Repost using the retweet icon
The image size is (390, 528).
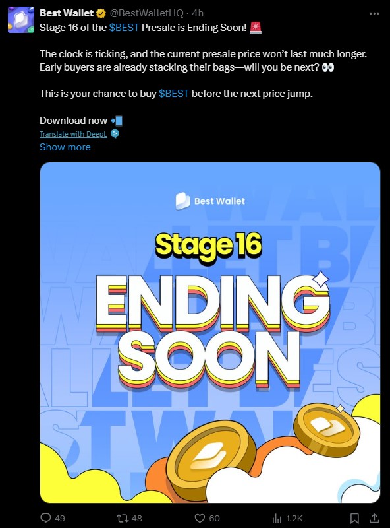[x=122, y=518]
